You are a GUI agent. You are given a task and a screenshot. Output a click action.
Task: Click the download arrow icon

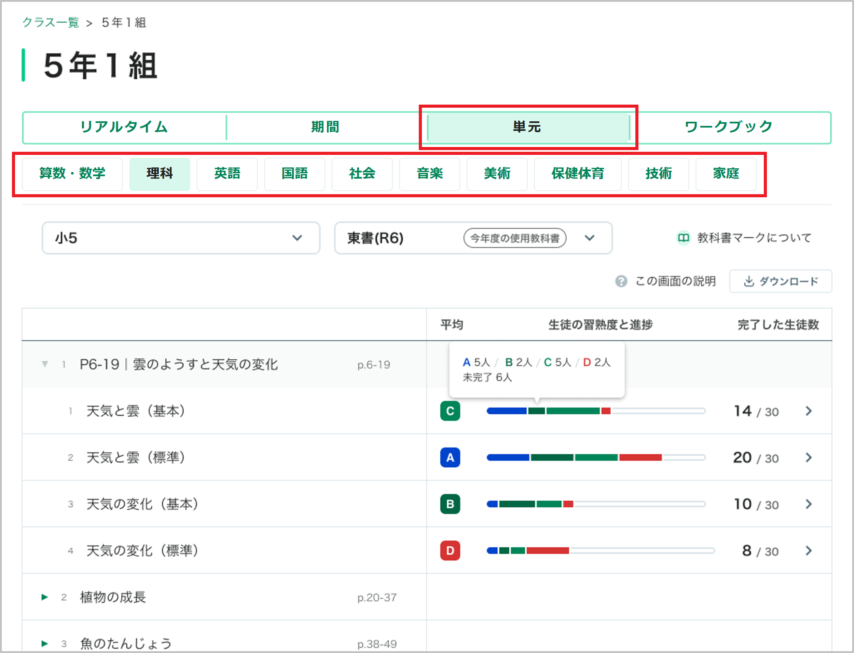[749, 281]
